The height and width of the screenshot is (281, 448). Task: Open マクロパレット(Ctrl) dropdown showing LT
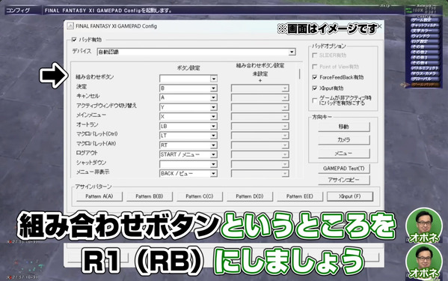click(188, 136)
